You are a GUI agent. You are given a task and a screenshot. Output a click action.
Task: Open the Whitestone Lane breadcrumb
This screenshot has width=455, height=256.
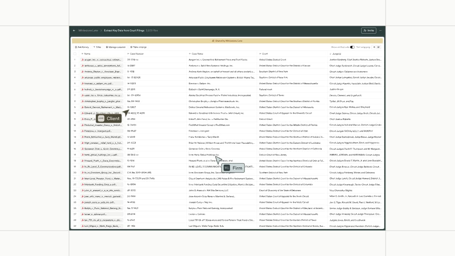point(88,30)
